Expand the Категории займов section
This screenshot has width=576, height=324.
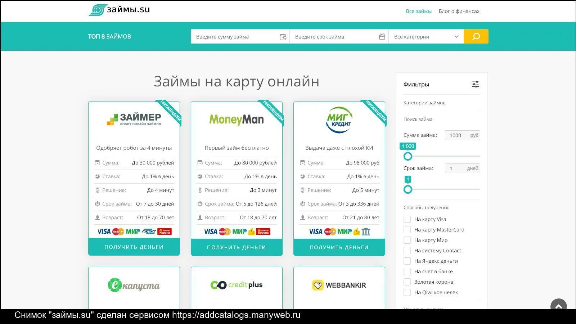(424, 103)
